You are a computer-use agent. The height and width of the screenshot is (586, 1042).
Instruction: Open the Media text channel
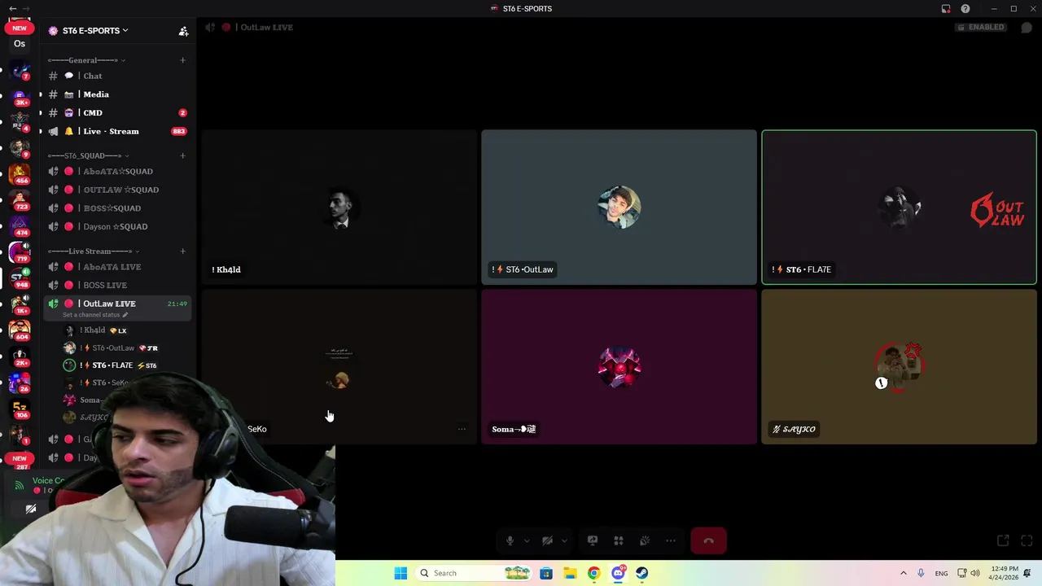[x=117, y=94]
